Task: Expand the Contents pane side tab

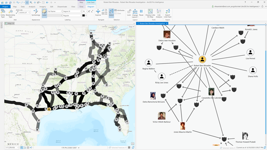Action: pos(2,25)
